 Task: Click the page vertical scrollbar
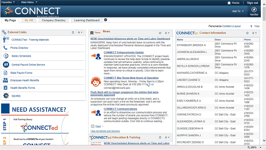coord(264,73)
